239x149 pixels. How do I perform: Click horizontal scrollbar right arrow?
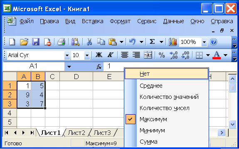coord(222,133)
